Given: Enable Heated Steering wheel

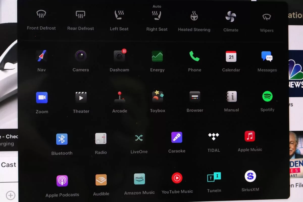Looking at the screenshot, I should pyautogui.click(x=194, y=16).
